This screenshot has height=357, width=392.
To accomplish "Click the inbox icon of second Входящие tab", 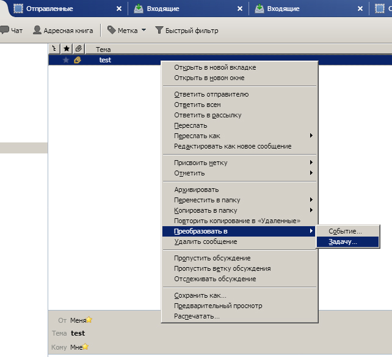I will 260,9.
